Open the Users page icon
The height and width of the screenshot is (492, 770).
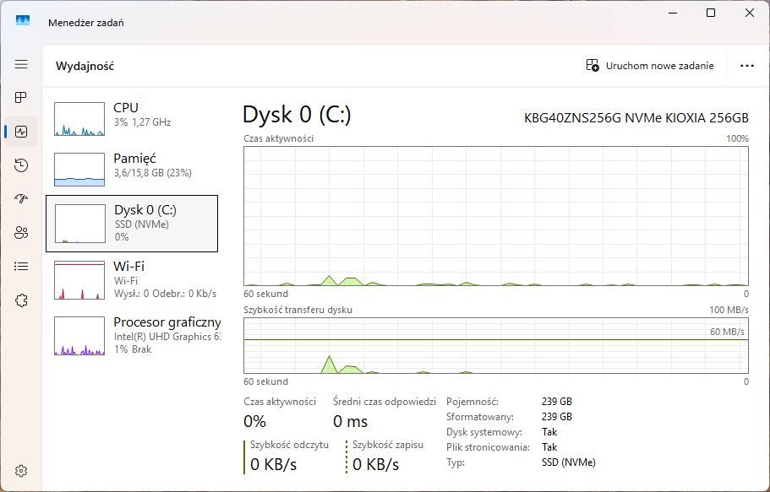click(21, 233)
